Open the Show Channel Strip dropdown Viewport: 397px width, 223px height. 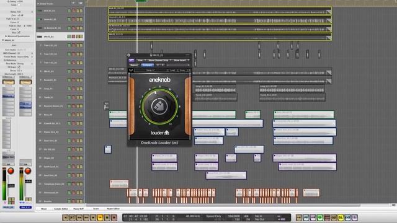coord(160,61)
